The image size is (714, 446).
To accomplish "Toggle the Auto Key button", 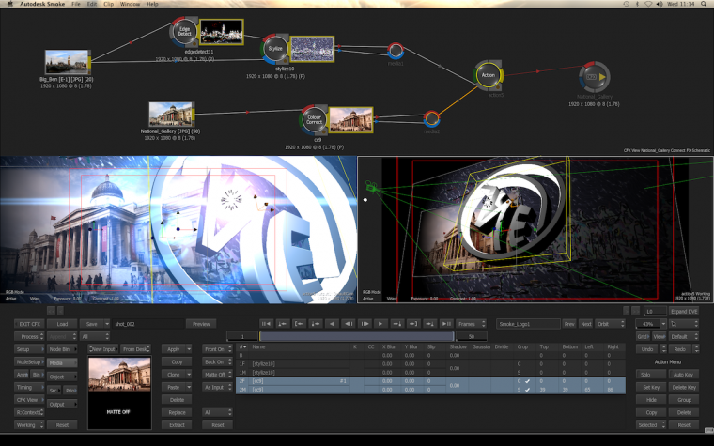I will [x=683, y=375].
